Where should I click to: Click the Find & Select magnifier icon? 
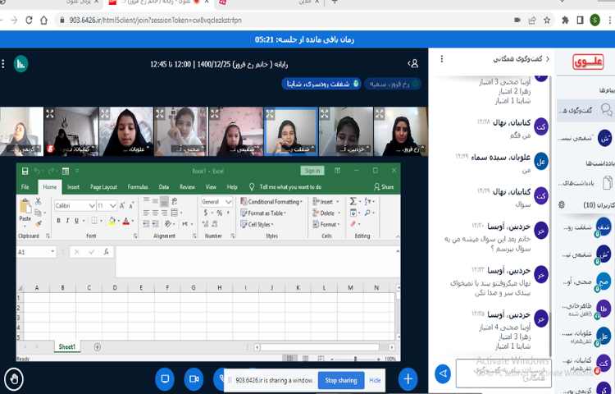(369, 213)
